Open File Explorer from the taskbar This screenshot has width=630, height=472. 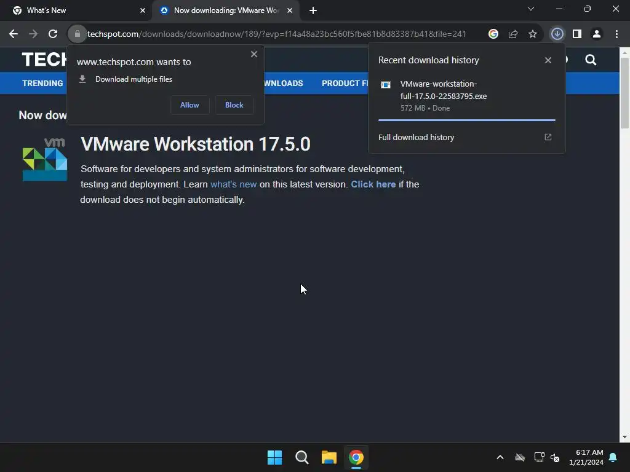coord(329,457)
